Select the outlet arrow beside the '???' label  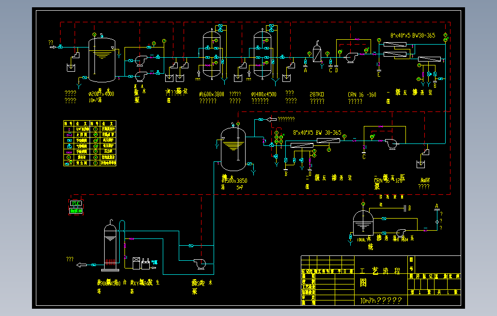tap(82, 265)
